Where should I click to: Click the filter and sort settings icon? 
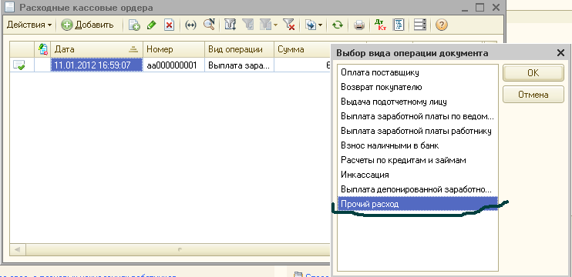[230, 25]
